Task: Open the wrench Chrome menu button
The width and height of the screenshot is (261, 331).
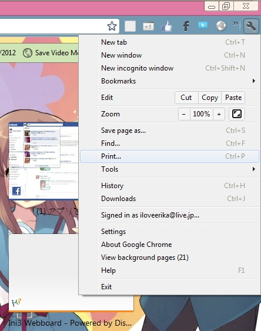Action: coord(251,26)
